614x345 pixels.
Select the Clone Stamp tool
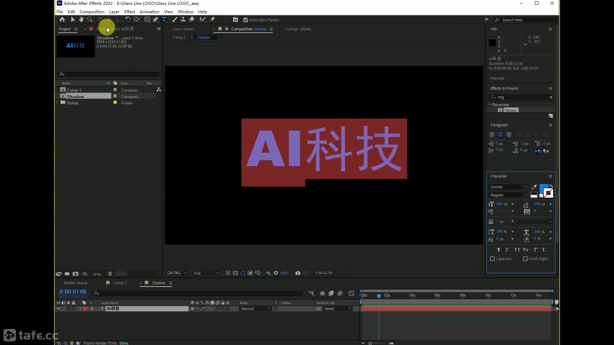click(183, 19)
